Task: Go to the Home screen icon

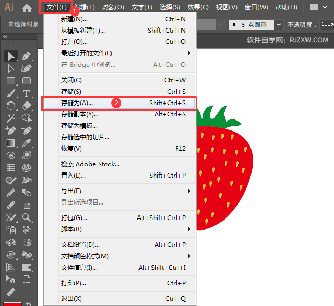Action: click(x=27, y=8)
